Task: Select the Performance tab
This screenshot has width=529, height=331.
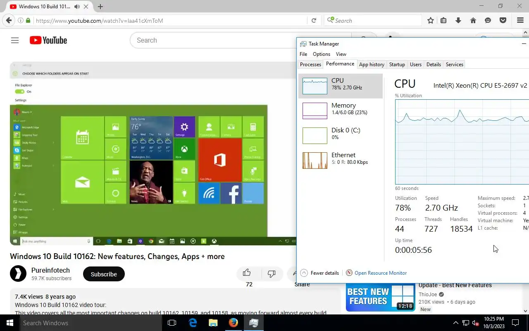Action: click(340, 64)
